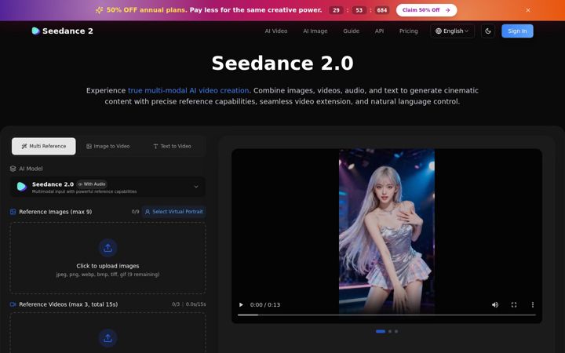Open the English language dropdown
565x353 pixels.
click(x=452, y=31)
